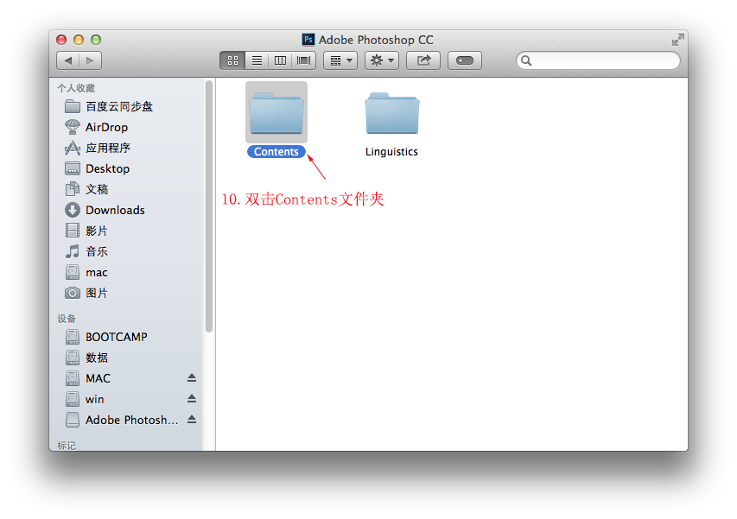Click the Downloads arrow icon
Image resolution: width=737 pixels, height=519 pixels.
pyautogui.click(x=73, y=210)
